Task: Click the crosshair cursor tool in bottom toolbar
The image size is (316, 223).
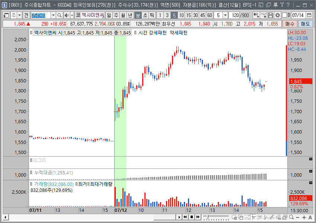Action: coord(253,217)
